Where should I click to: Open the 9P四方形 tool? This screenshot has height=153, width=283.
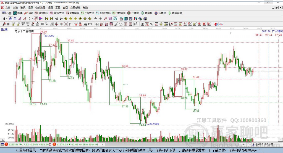(57, 13)
